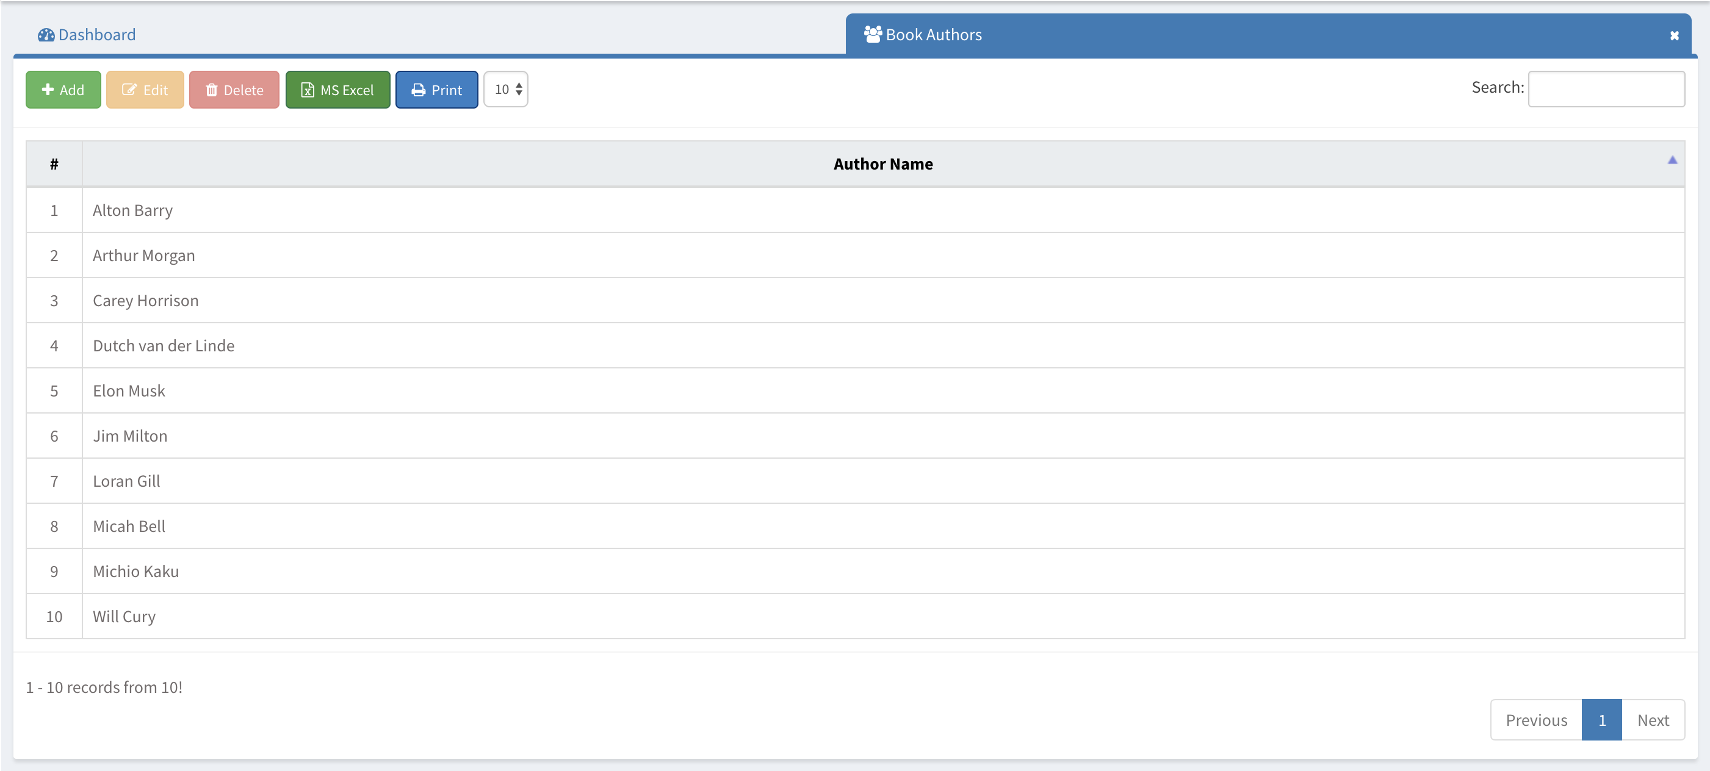This screenshot has height=771, width=1710.
Task: Click the Author Name sort arrow
Action: click(1672, 160)
